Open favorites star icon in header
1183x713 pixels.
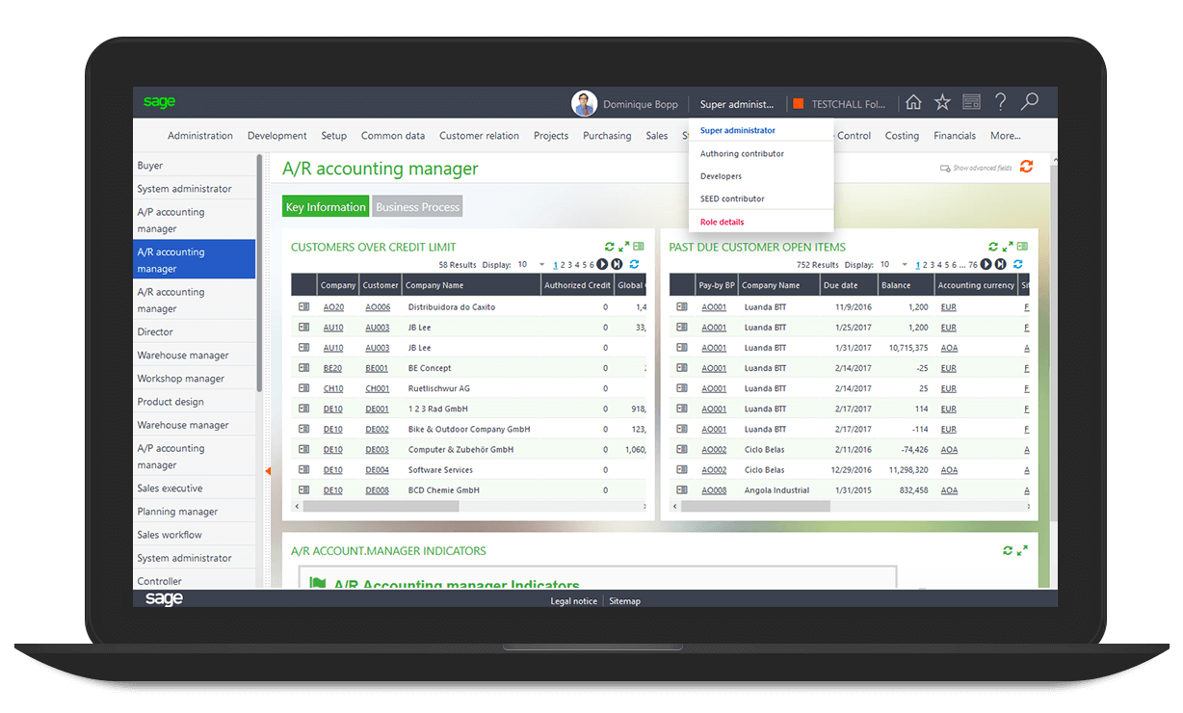(942, 103)
